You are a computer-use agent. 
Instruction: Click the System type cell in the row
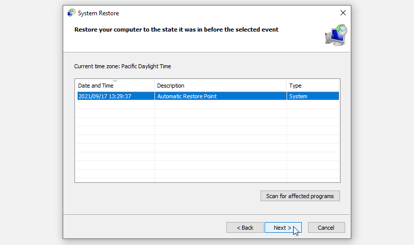pyautogui.click(x=298, y=96)
